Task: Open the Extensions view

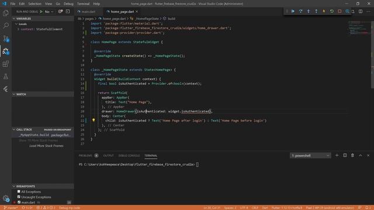Action: (x=6, y=64)
